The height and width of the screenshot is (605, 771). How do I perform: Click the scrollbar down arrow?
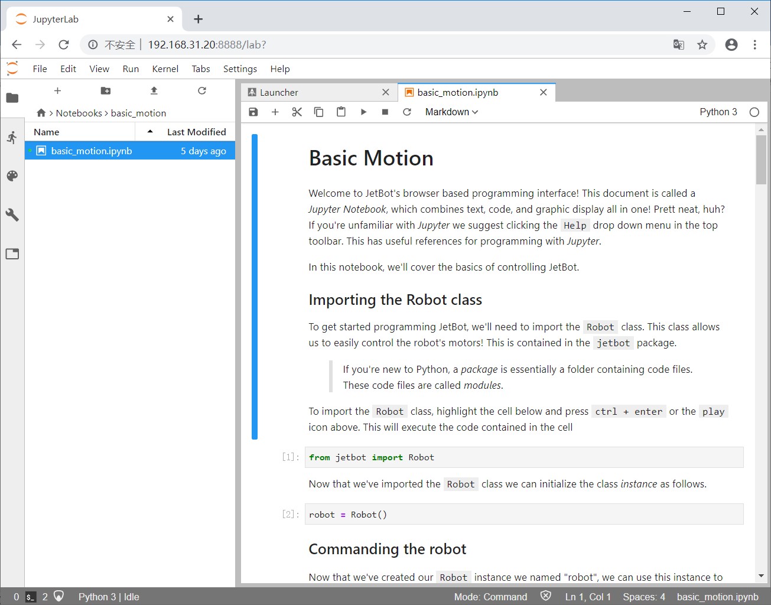click(761, 576)
